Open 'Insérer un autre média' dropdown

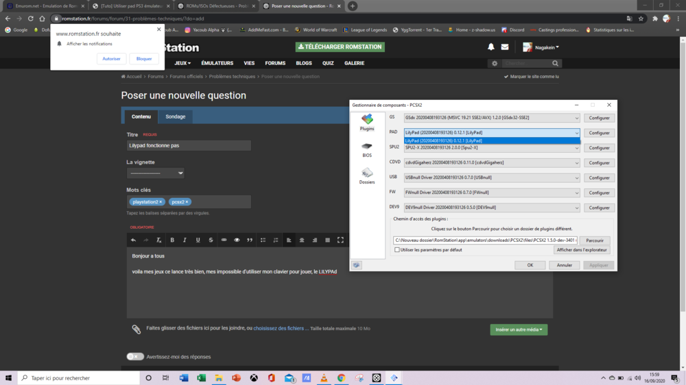tap(519, 330)
